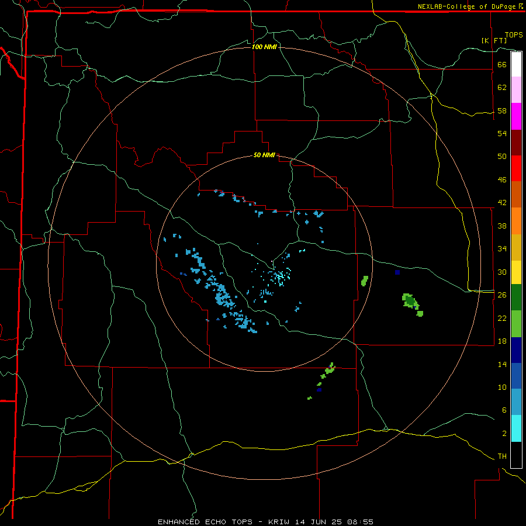Select the magenta swatch in the legend

pos(516,116)
